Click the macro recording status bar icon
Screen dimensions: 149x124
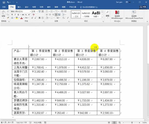pyautogui.click(x=45, y=122)
